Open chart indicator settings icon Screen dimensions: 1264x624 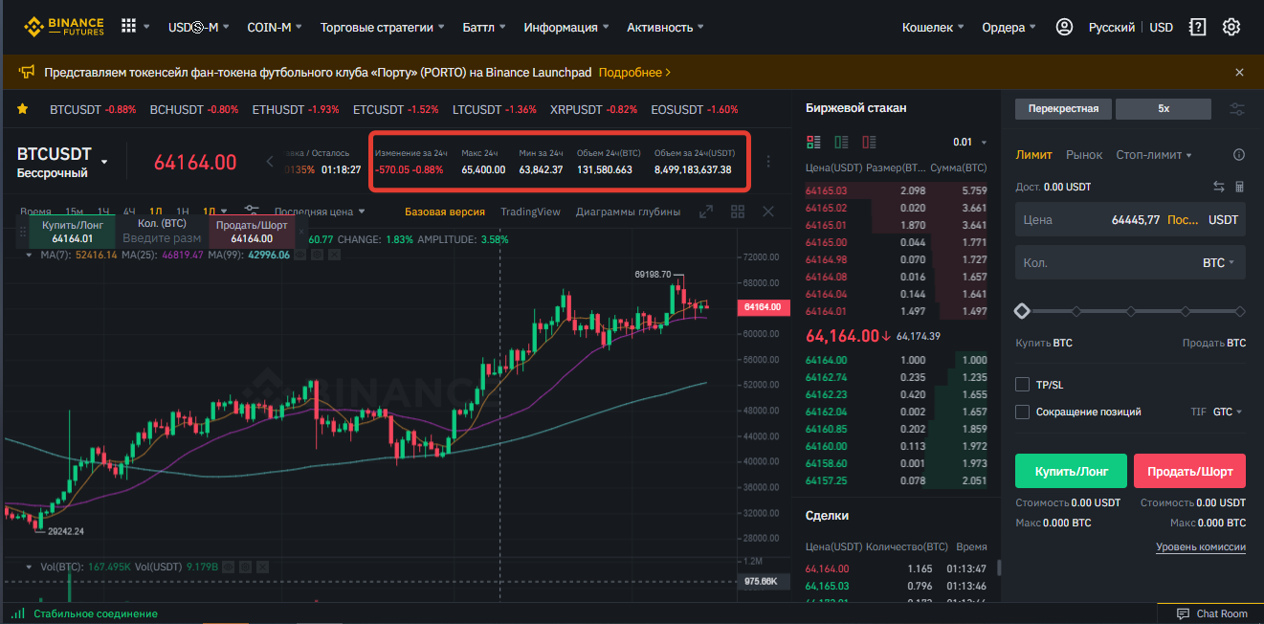[252, 212]
